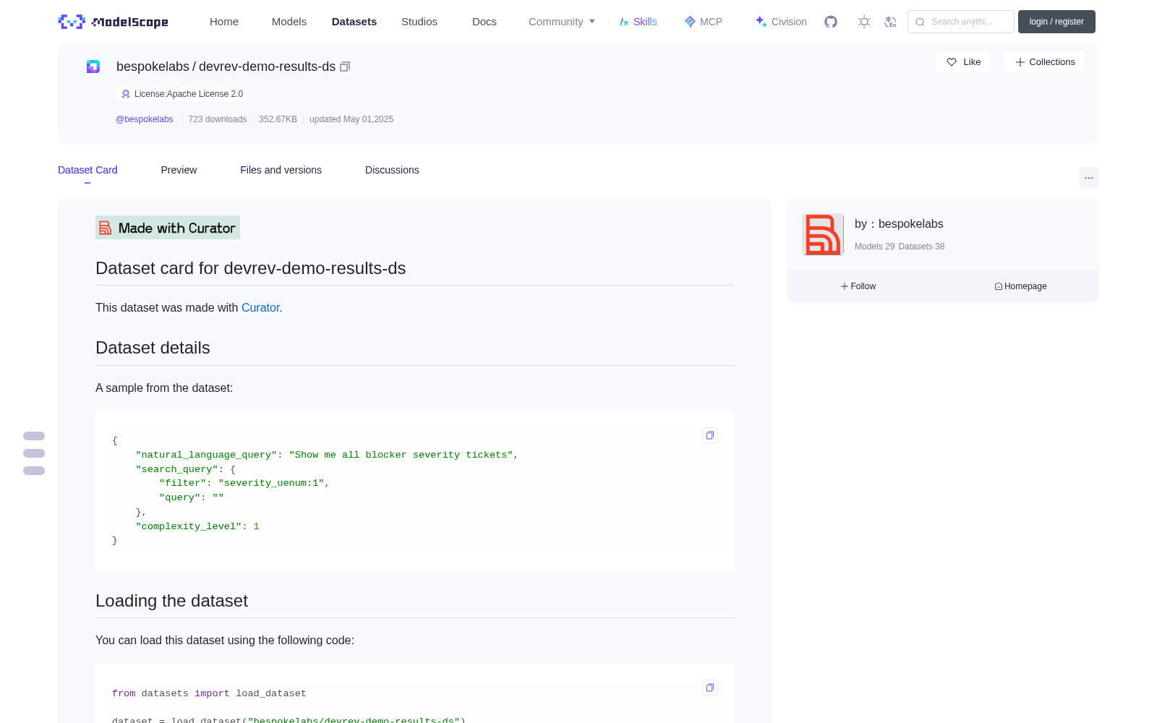Copy the load_dataset code snippet
This screenshot has width=1157, height=723.
pyautogui.click(x=710, y=688)
